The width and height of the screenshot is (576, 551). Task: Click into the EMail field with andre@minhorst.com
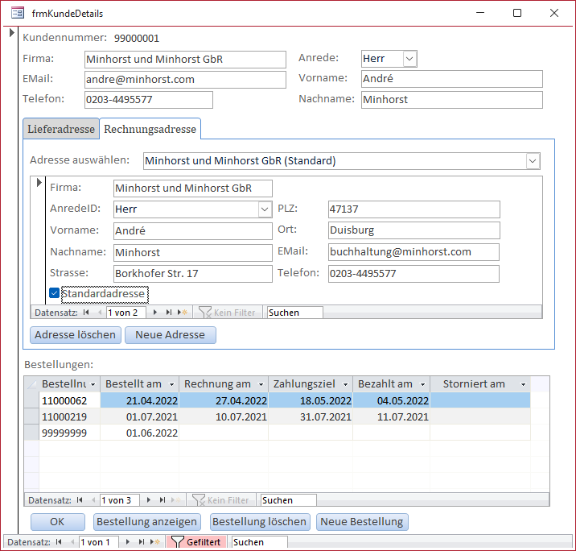pos(185,80)
